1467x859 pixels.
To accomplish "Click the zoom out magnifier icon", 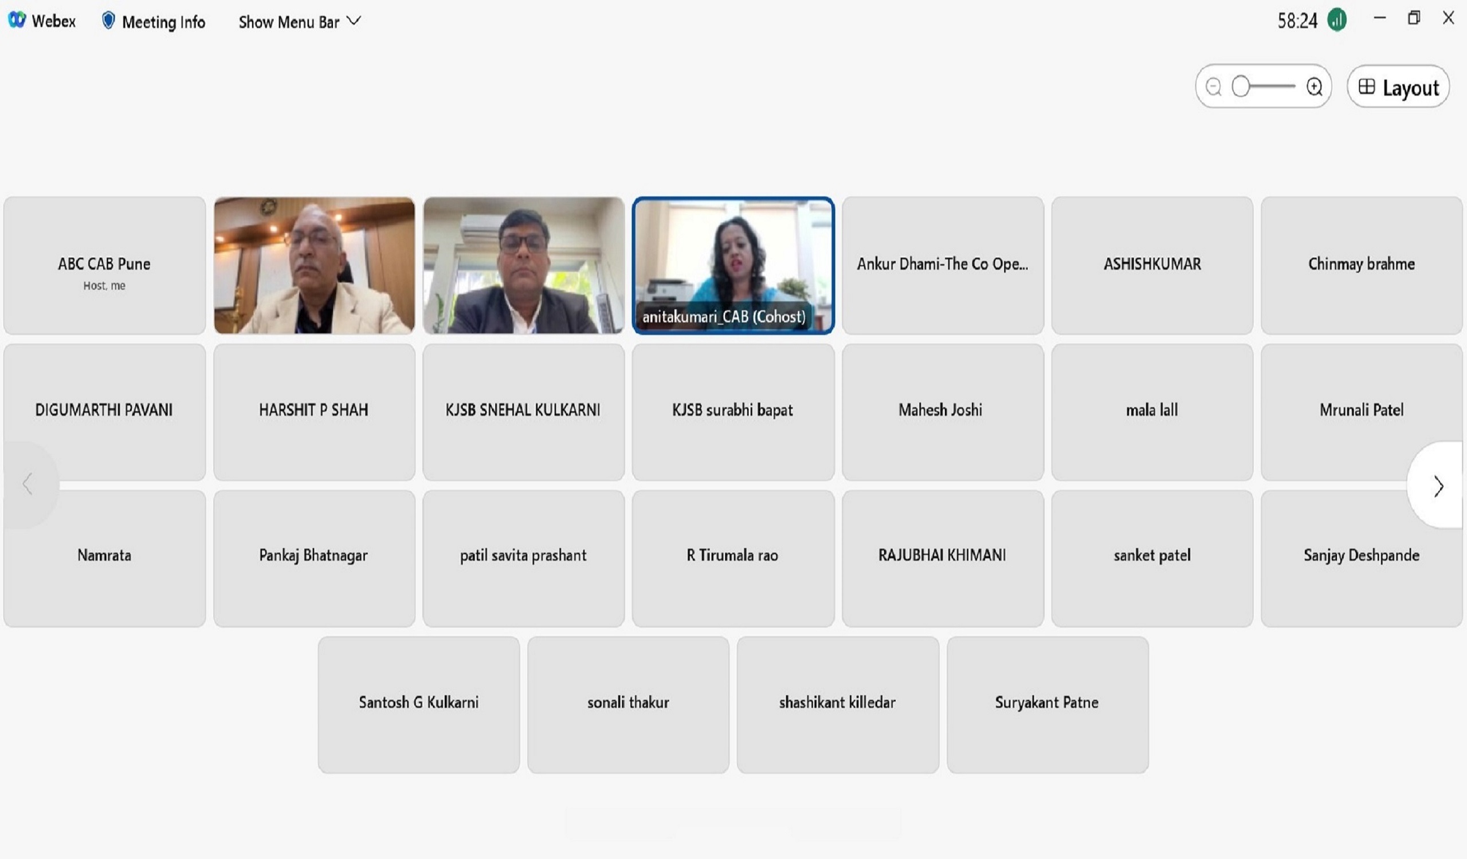I will click(x=1213, y=87).
